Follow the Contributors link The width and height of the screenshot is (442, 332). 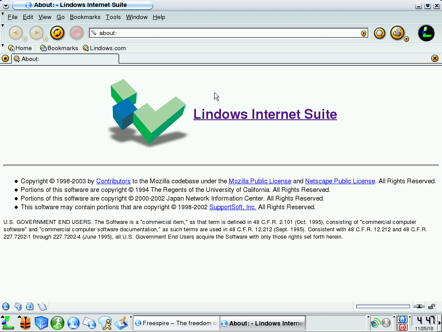114,181
